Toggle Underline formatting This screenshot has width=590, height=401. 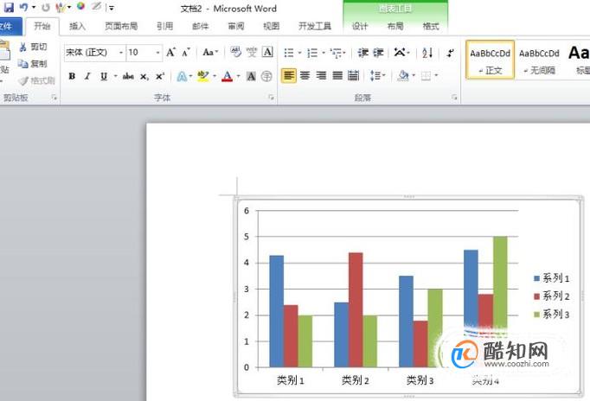coord(104,76)
